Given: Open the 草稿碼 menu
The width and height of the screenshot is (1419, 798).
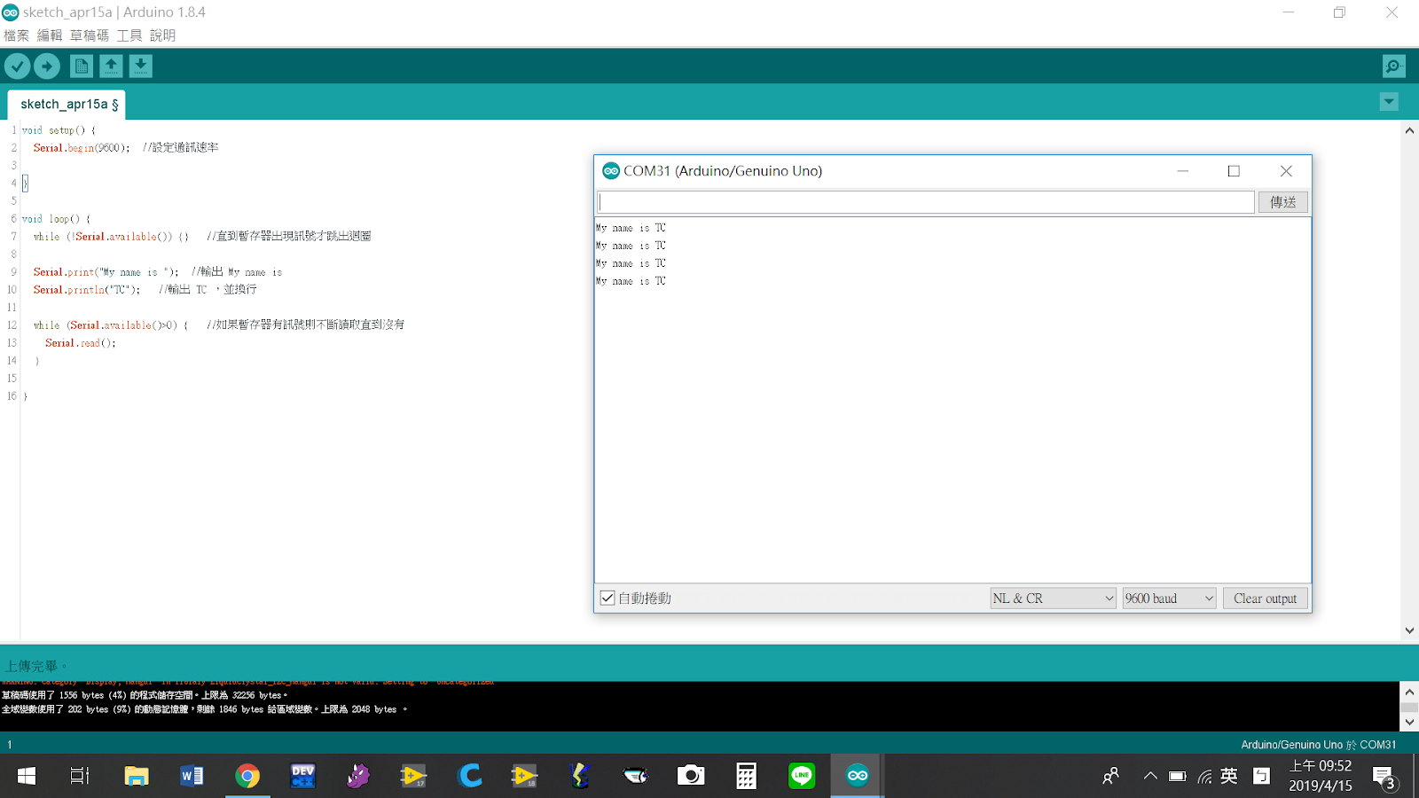Looking at the screenshot, I should pyautogui.click(x=90, y=35).
